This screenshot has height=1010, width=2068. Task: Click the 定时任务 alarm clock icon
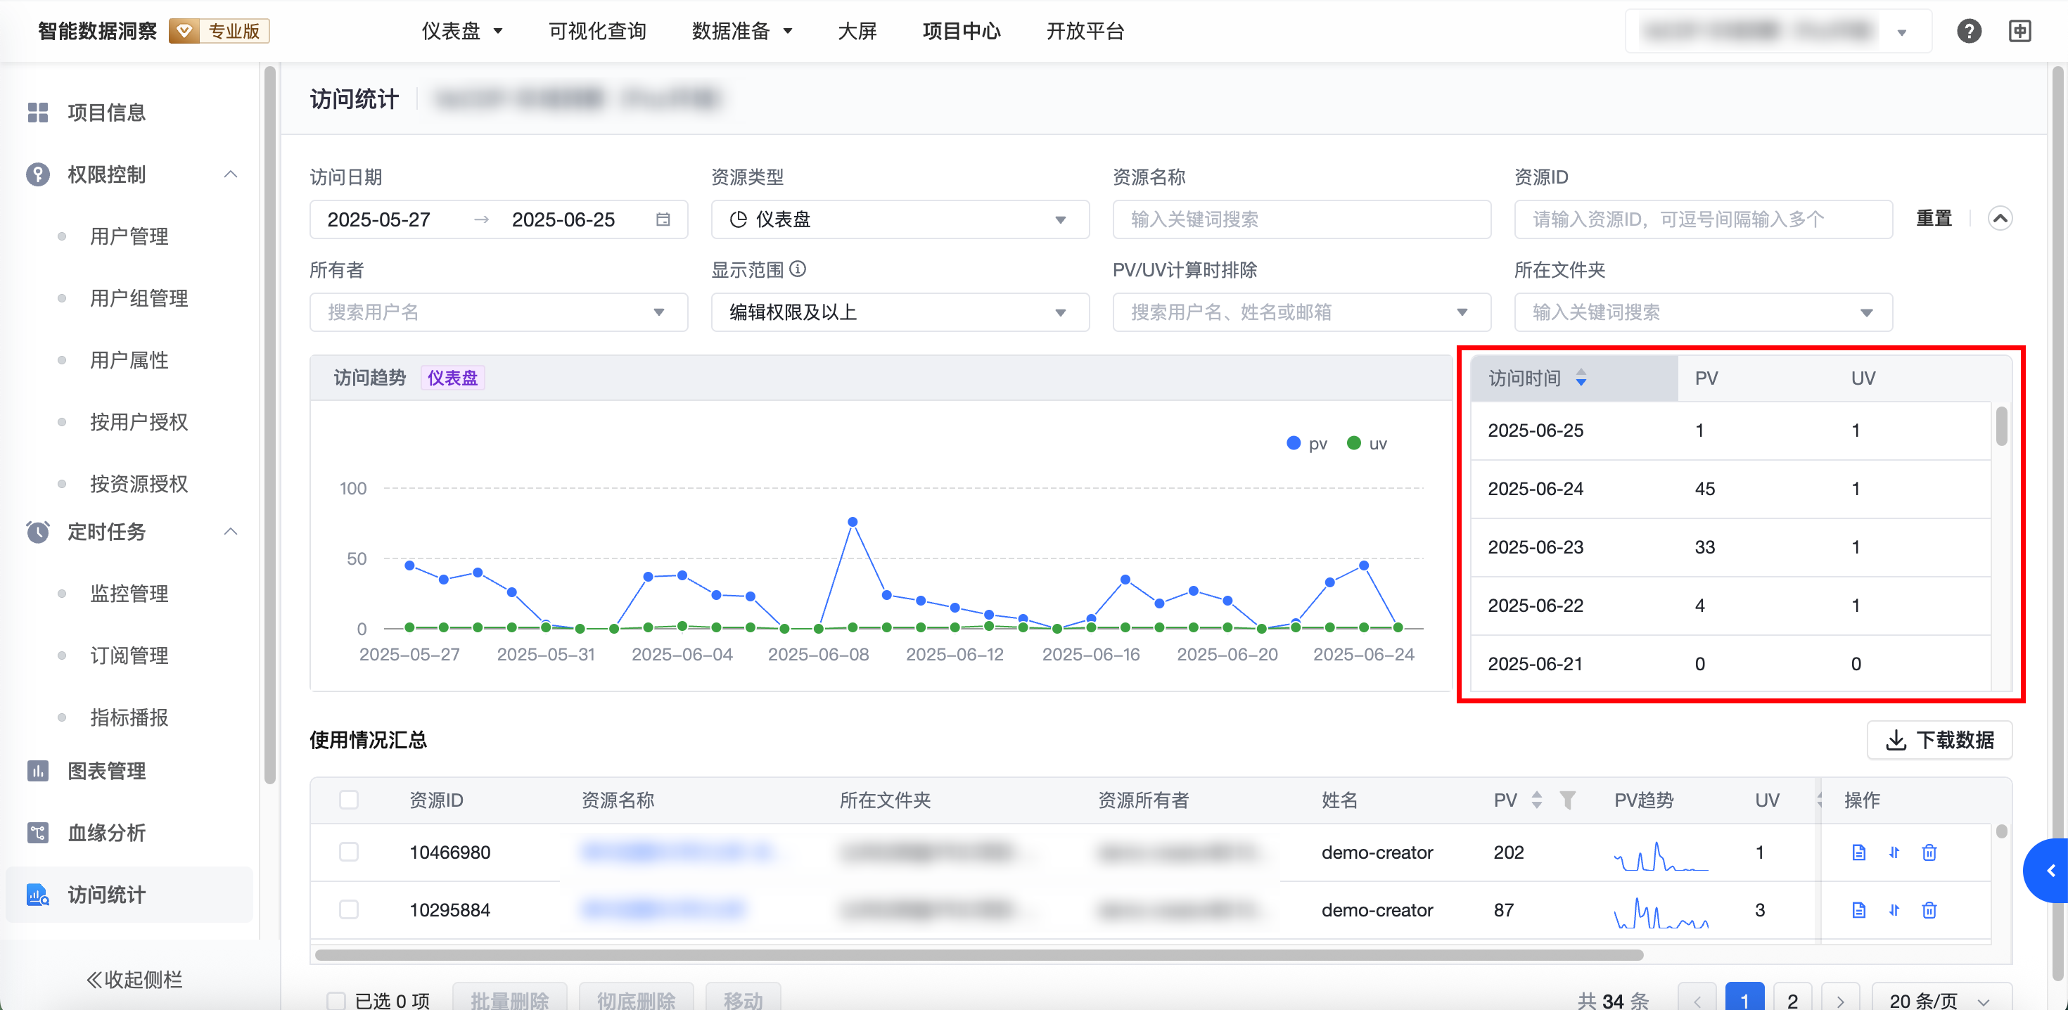[x=38, y=532]
